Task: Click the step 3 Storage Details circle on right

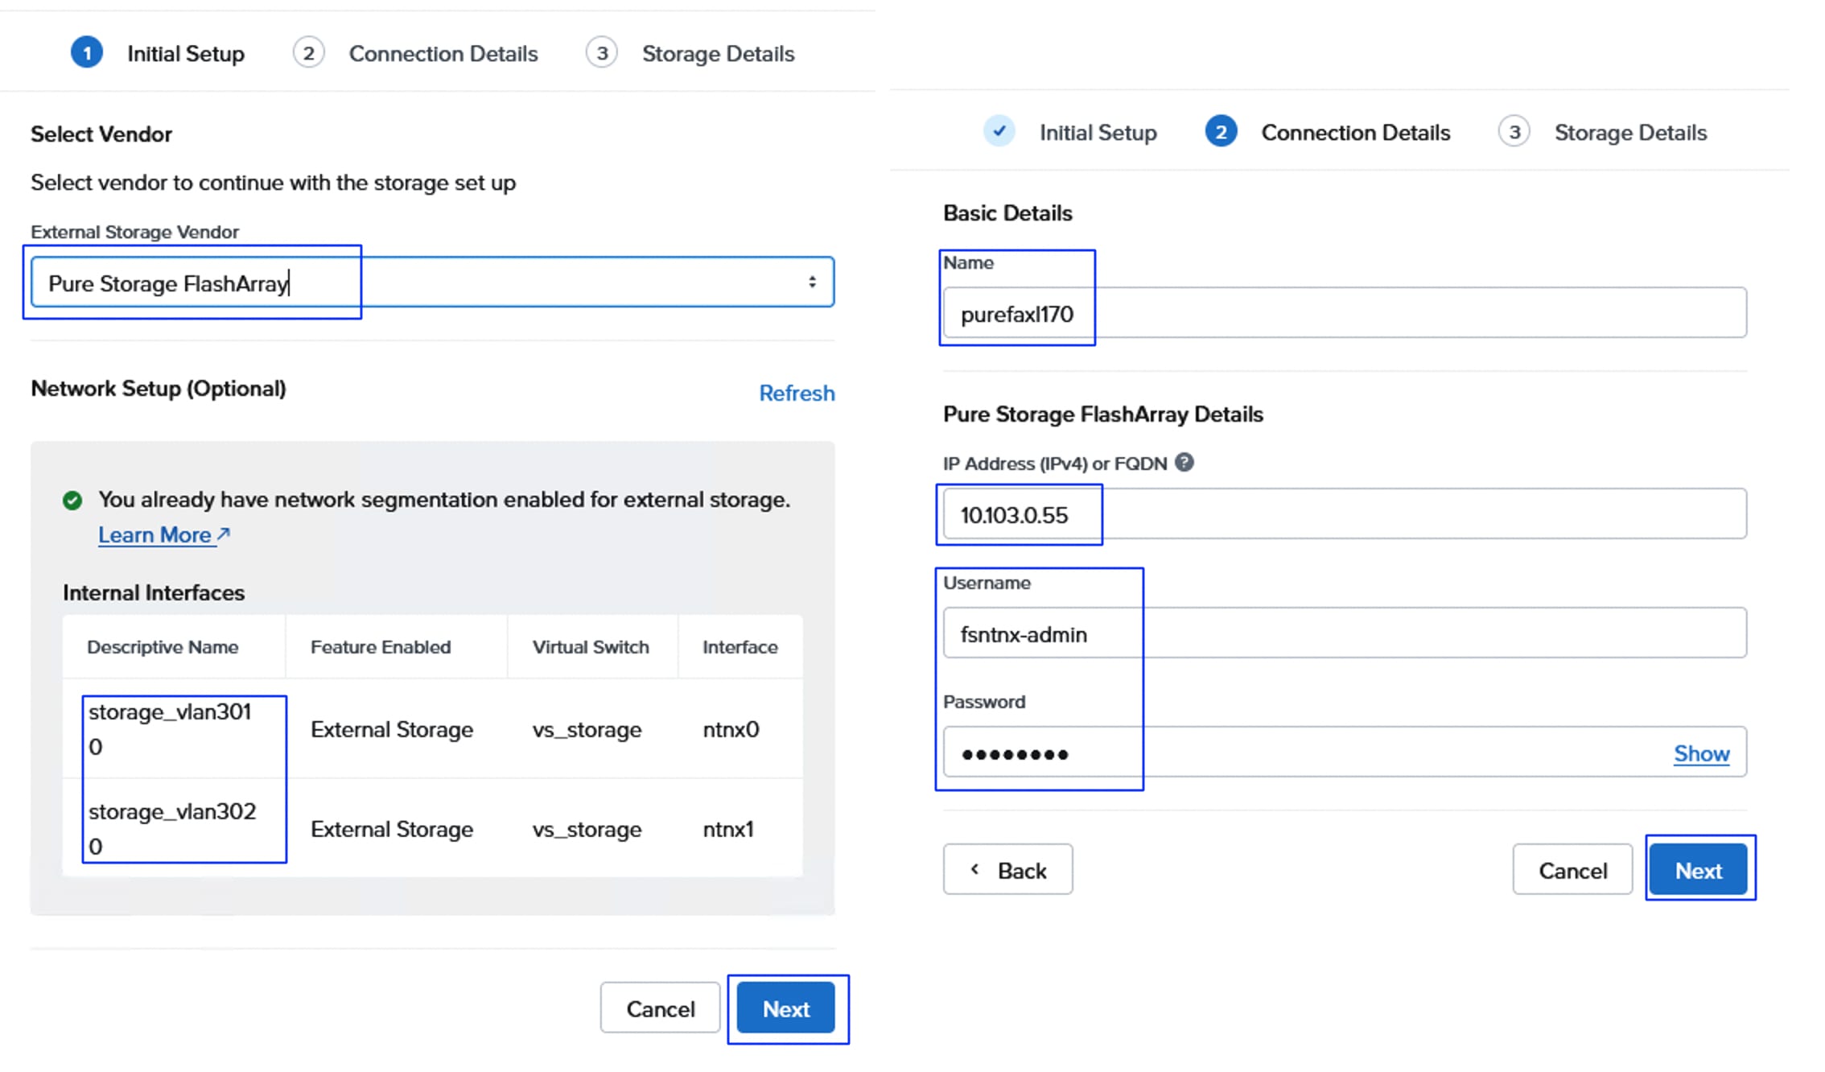Action: coord(1514,131)
